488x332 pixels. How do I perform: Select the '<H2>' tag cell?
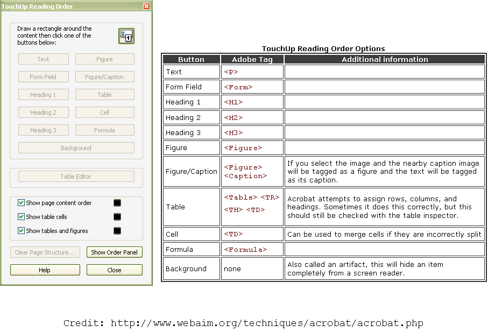tap(252, 117)
